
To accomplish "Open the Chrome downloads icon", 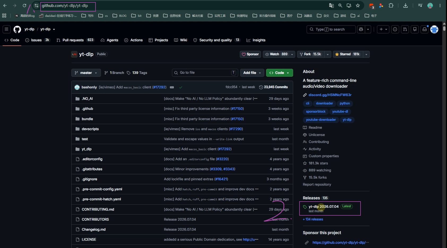I will 405,6.
